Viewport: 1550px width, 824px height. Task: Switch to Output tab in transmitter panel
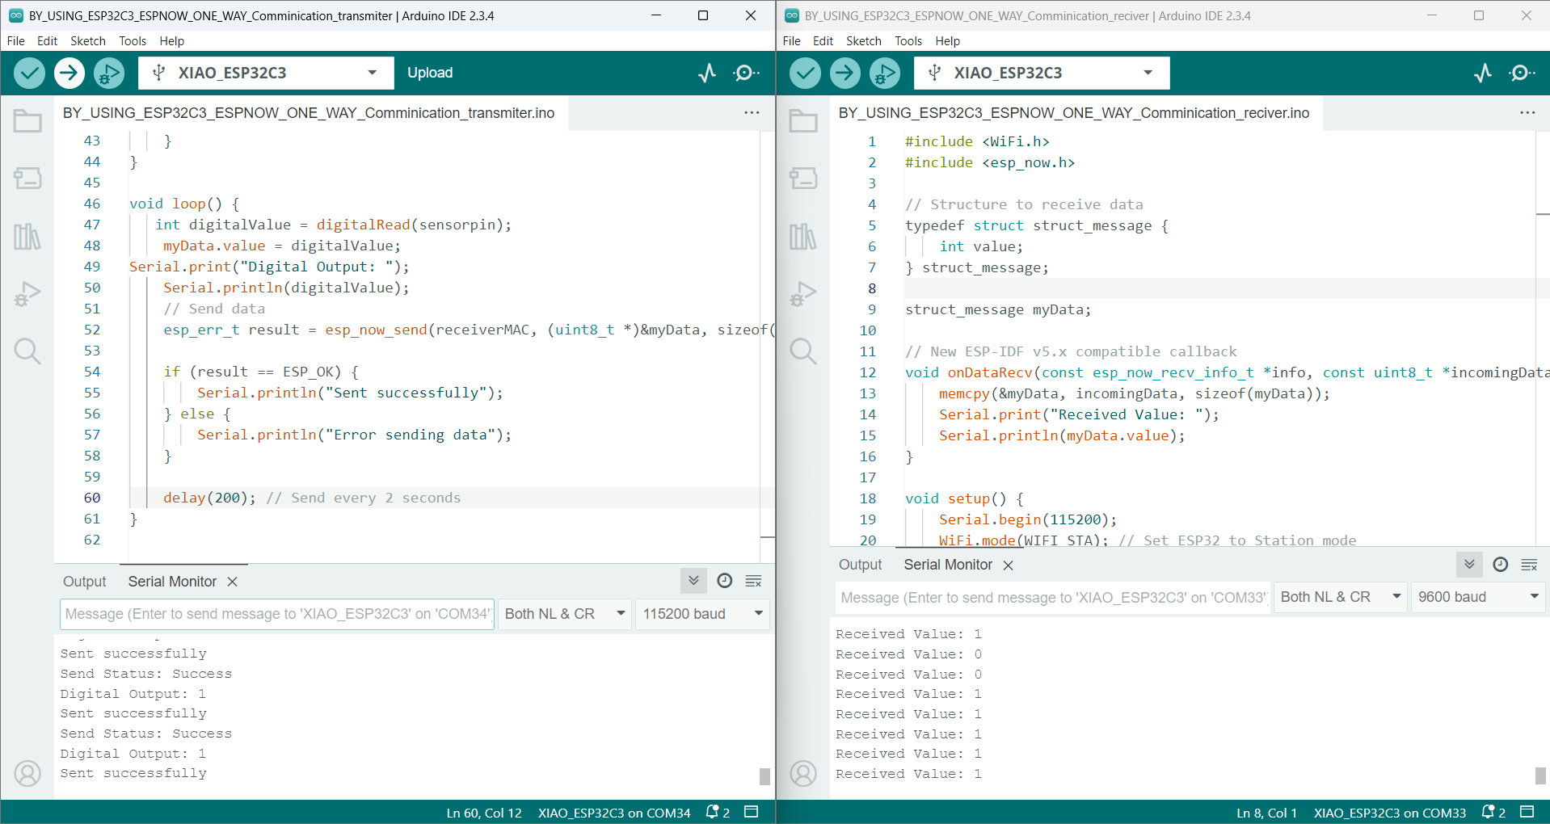pyautogui.click(x=85, y=582)
